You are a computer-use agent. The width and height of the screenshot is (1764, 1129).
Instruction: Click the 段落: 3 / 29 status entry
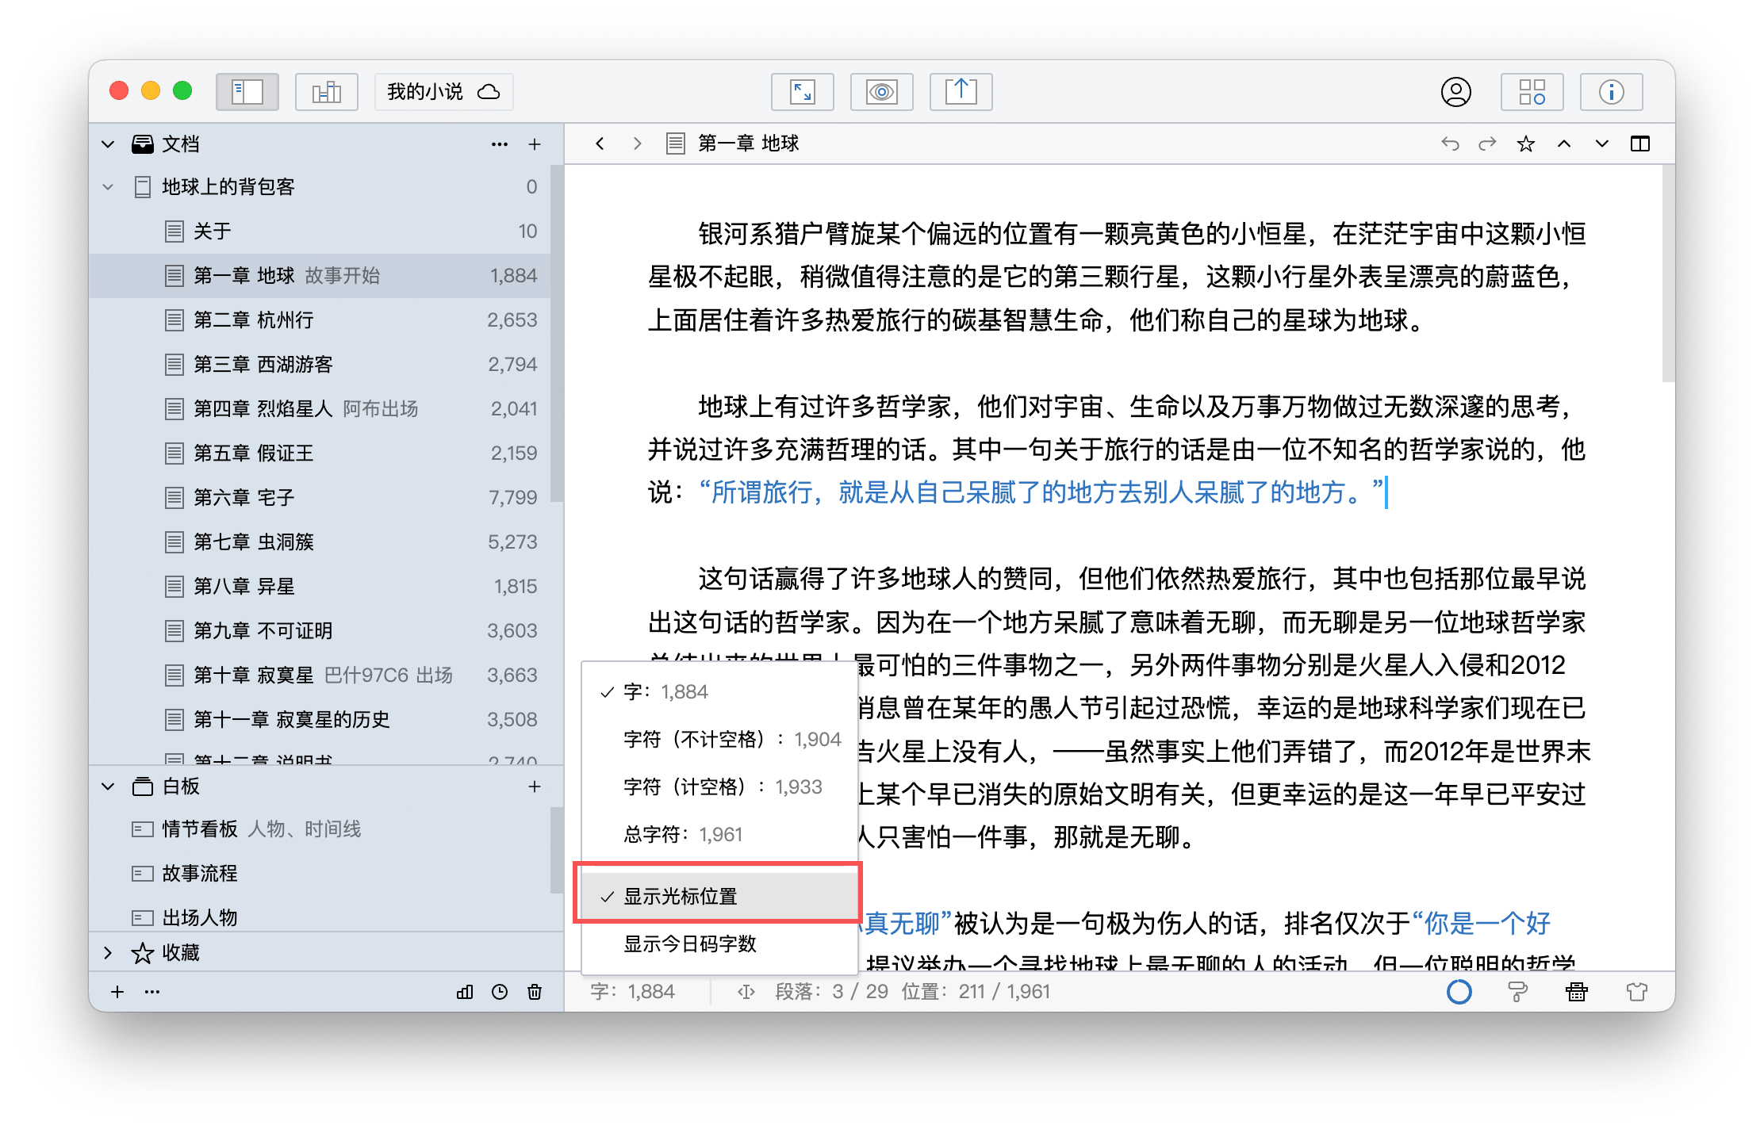click(x=831, y=992)
